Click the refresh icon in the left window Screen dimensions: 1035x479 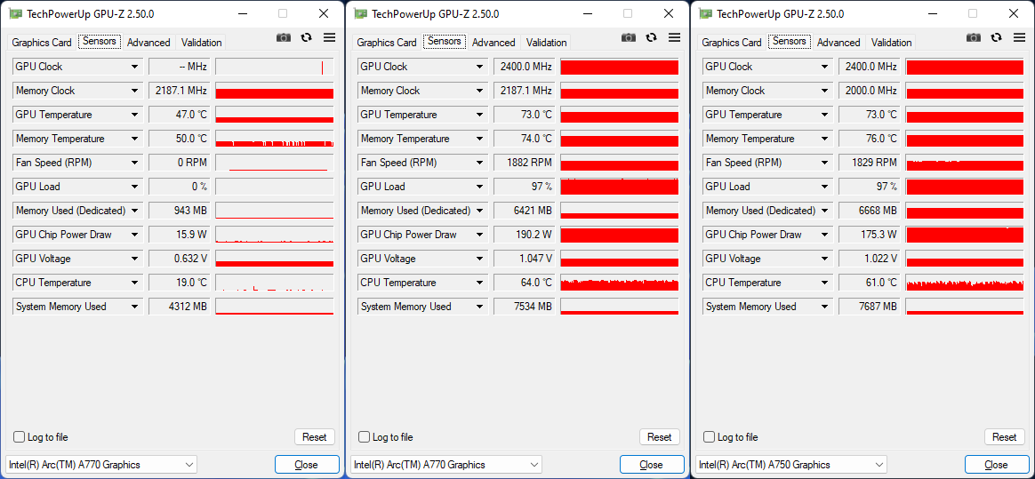[307, 37]
